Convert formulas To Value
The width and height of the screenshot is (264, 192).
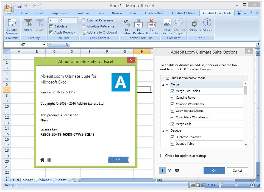point(126,27)
